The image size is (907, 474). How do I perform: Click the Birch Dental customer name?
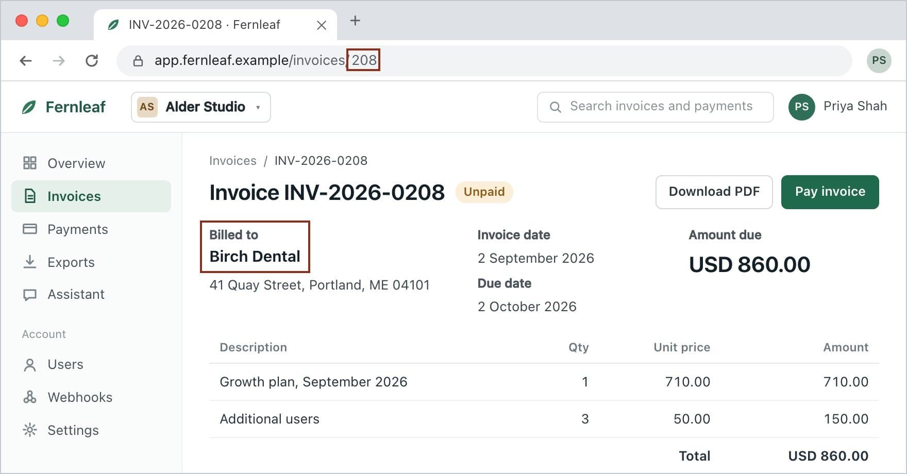pyautogui.click(x=255, y=257)
